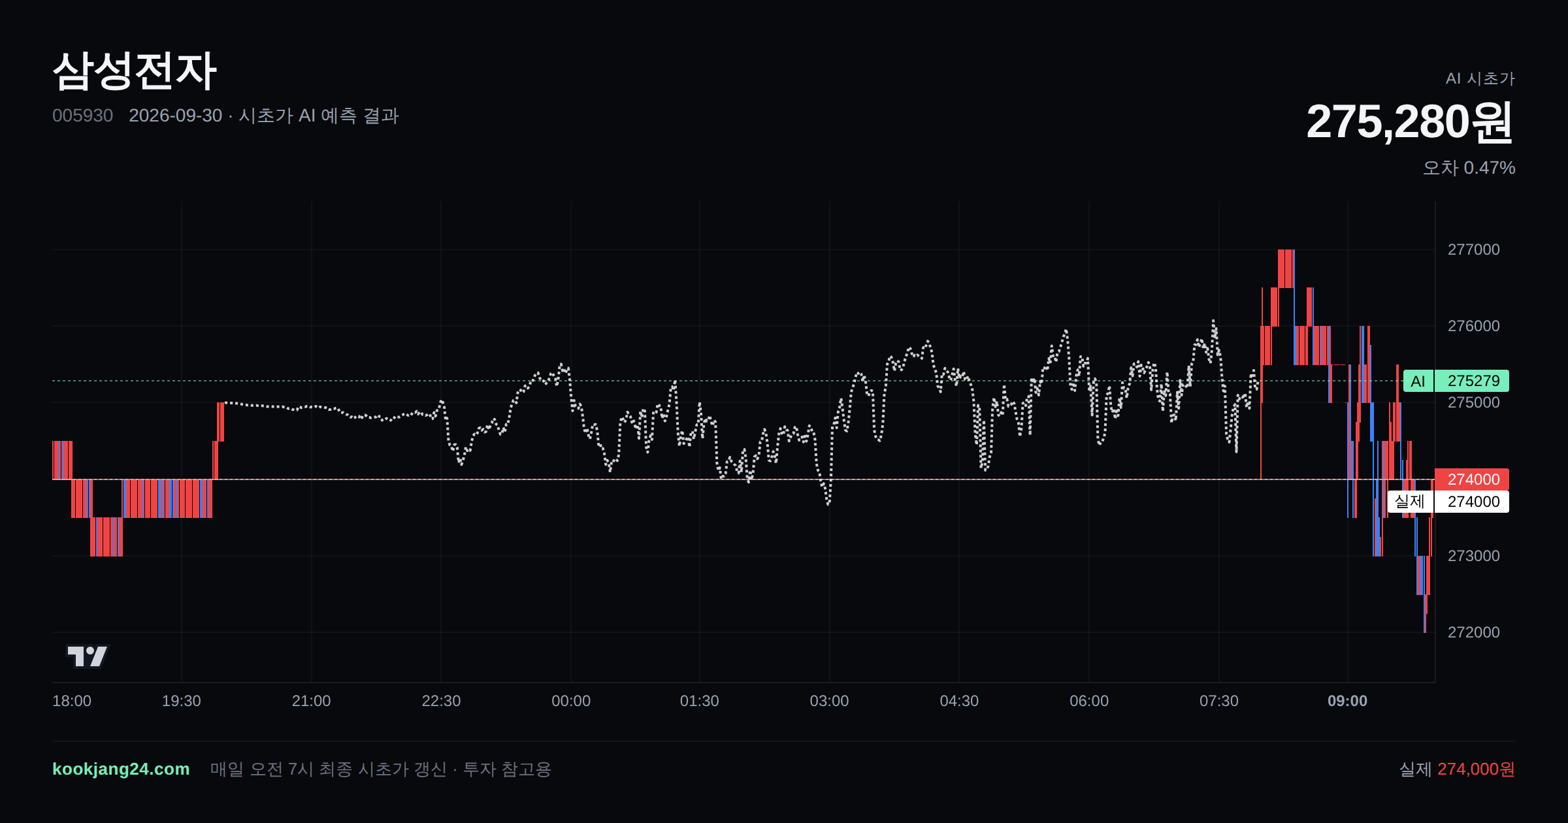Click the date text 2026-09-30
The image size is (1568, 823).
pos(176,116)
